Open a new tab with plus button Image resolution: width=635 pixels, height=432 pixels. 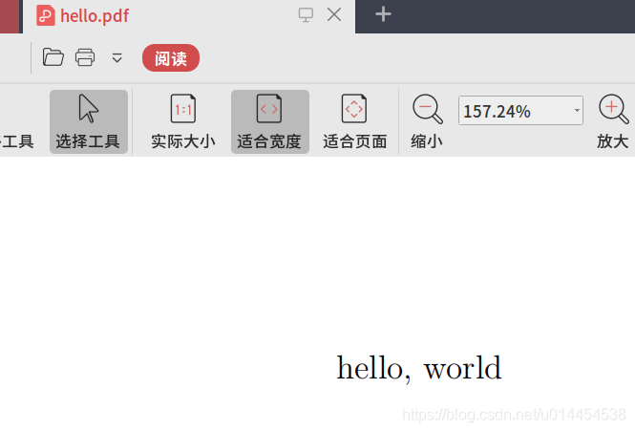(x=383, y=14)
